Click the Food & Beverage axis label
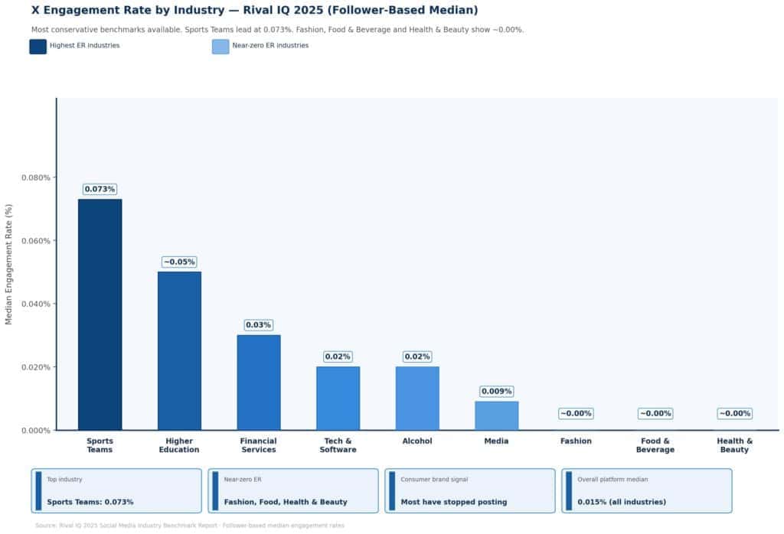This screenshot has width=784, height=534. click(x=655, y=445)
